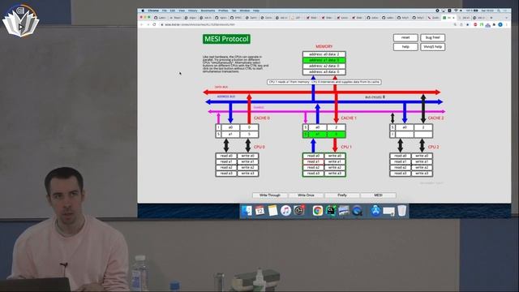
Task: Click CPU 0 read a1 button
Action: [x=226, y=161]
